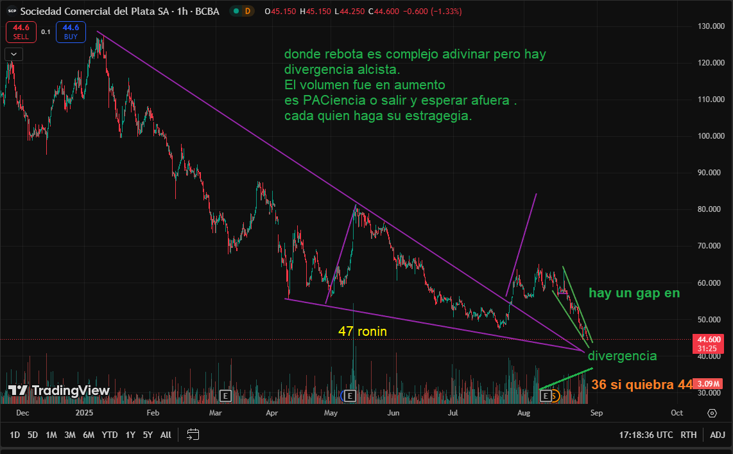Select the '47 ronin' yellow annotation

(x=362, y=331)
